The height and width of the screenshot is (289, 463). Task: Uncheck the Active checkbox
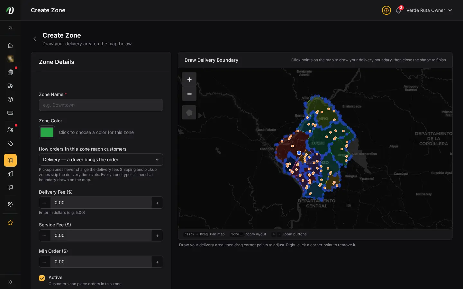pyautogui.click(x=42, y=278)
